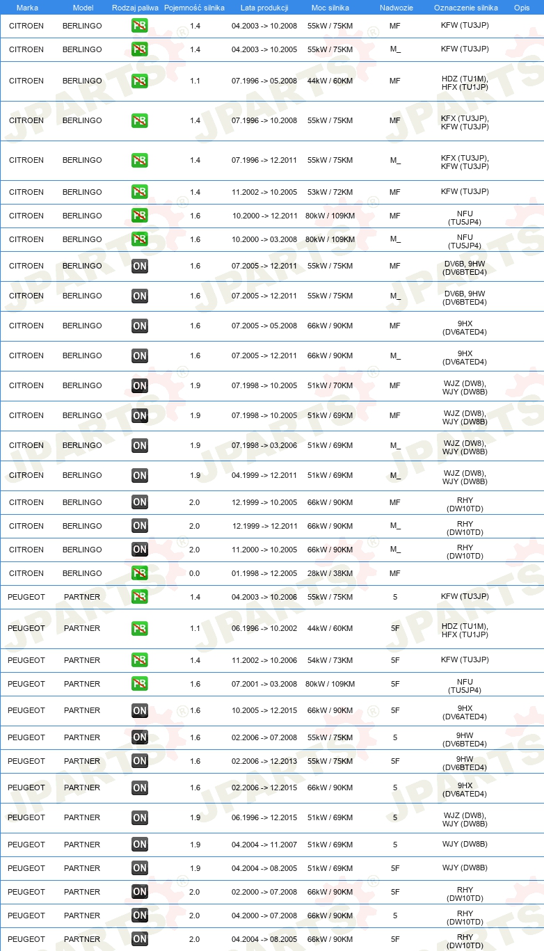Screen dimensions: 544x951
Task: Select the date range 02.2006 -> 12.2013
Action: pyautogui.click(x=264, y=761)
